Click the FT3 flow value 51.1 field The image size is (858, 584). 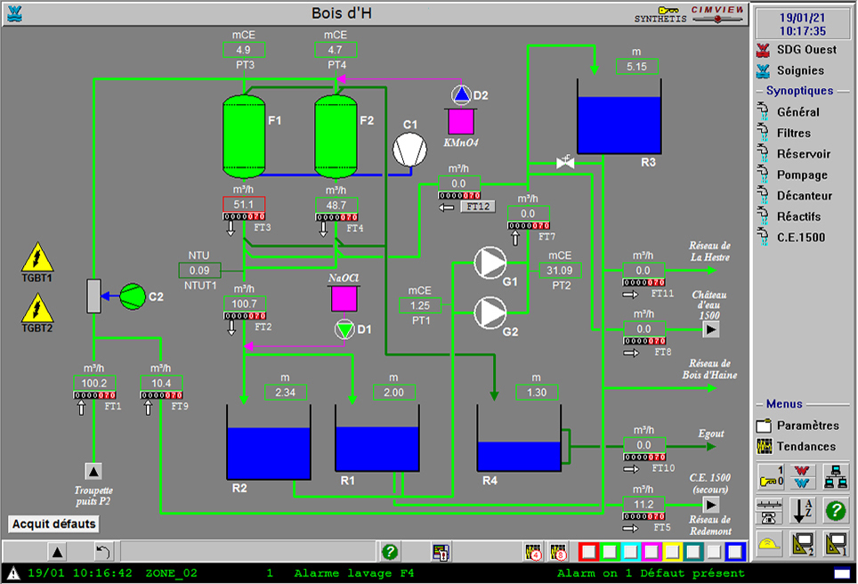243,205
